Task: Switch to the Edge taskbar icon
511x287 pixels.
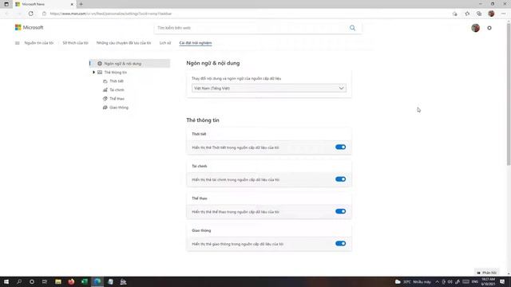Action: 97,281
